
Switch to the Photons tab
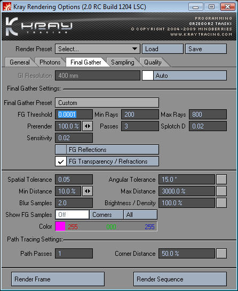click(50, 62)
